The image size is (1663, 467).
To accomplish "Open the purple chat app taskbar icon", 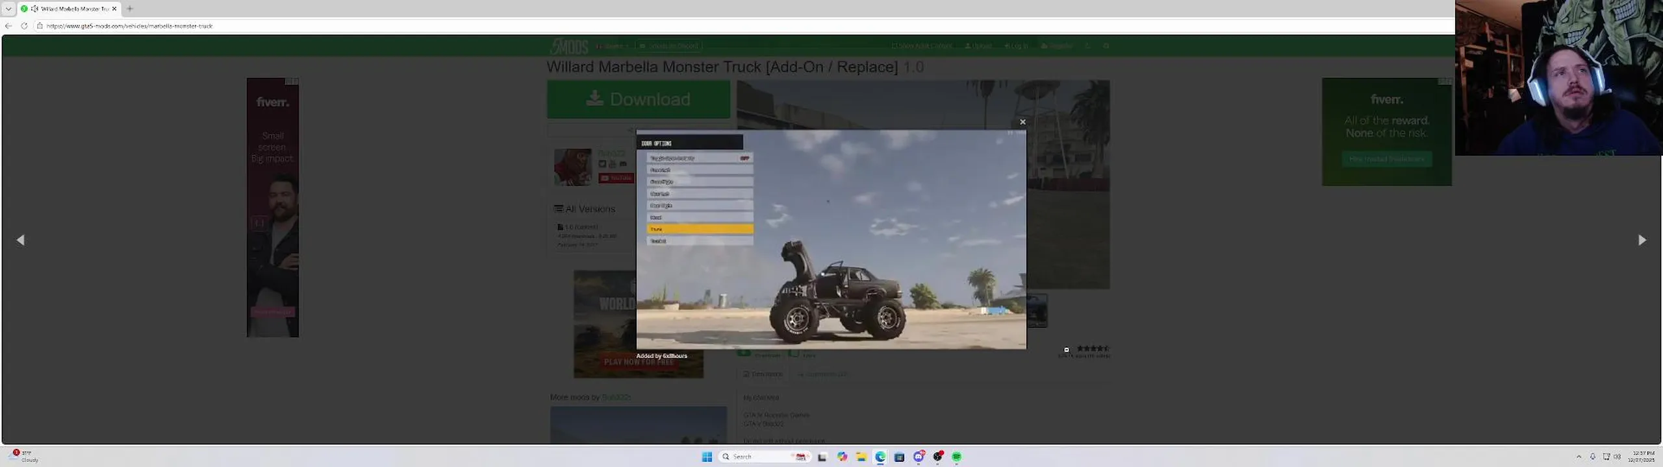I will pos(919,457).
